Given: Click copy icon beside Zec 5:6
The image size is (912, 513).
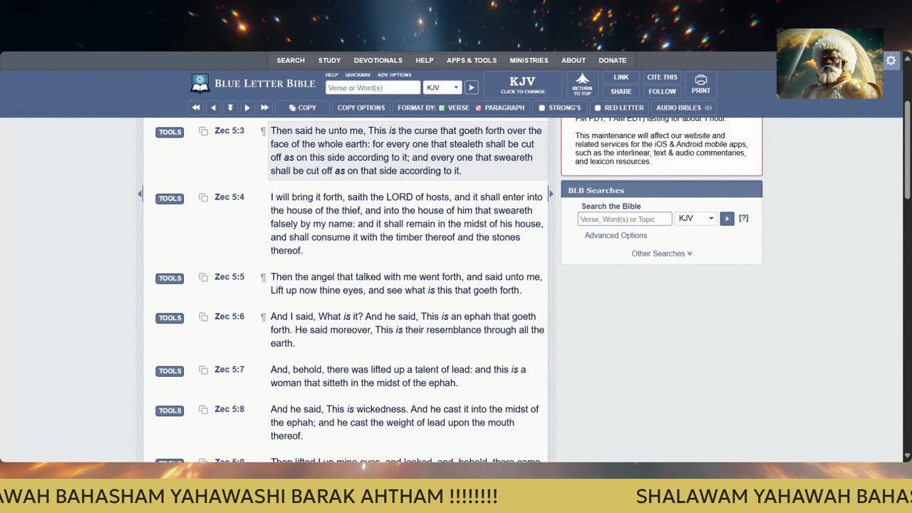Looking at the screenshot, I should pyautogui.click(x=203, y=317).
